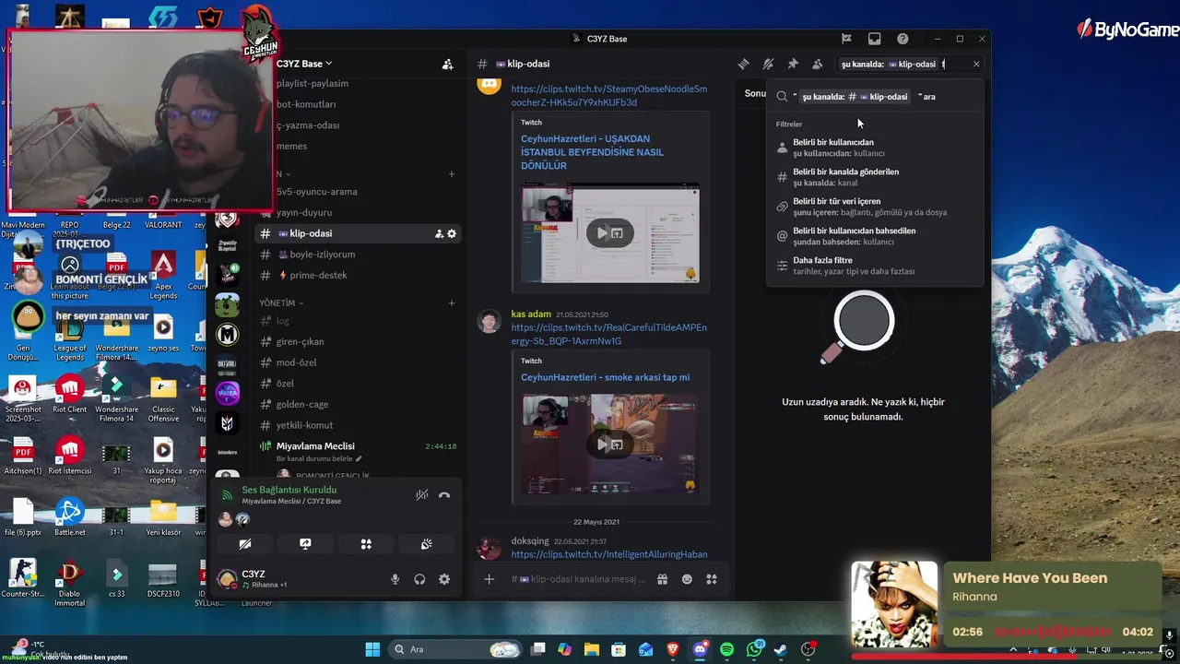Open klip-odasi channel settings gear

click(452, 233)
